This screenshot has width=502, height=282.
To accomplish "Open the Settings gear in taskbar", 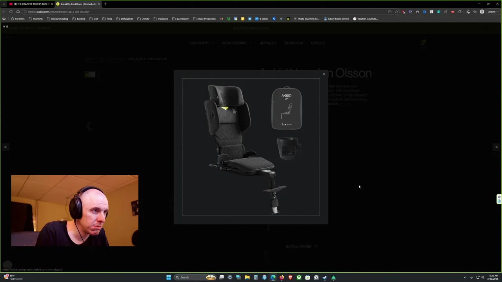I will tap(230, 277).
